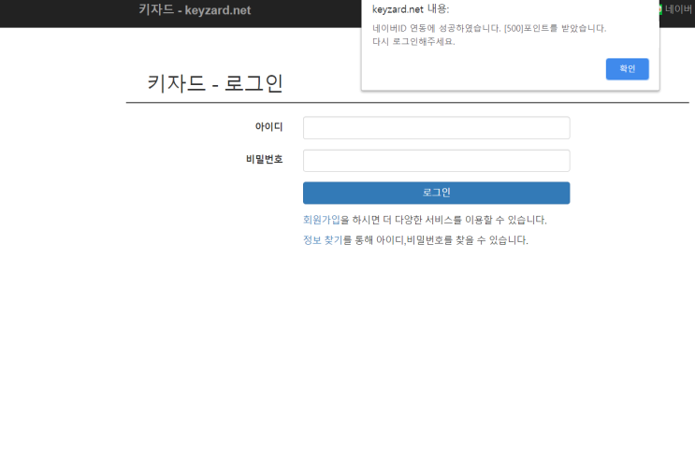Screen dimensions: 695x460
Task: Select the keyzard.net 내용: dialog title
Action: (x=411, y=8)
